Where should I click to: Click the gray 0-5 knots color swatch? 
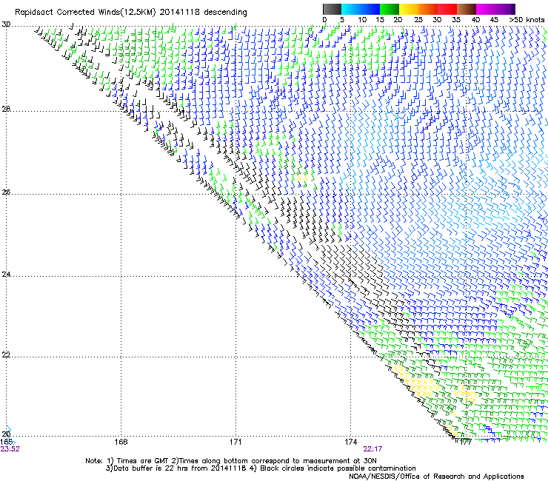pos(332,9)
